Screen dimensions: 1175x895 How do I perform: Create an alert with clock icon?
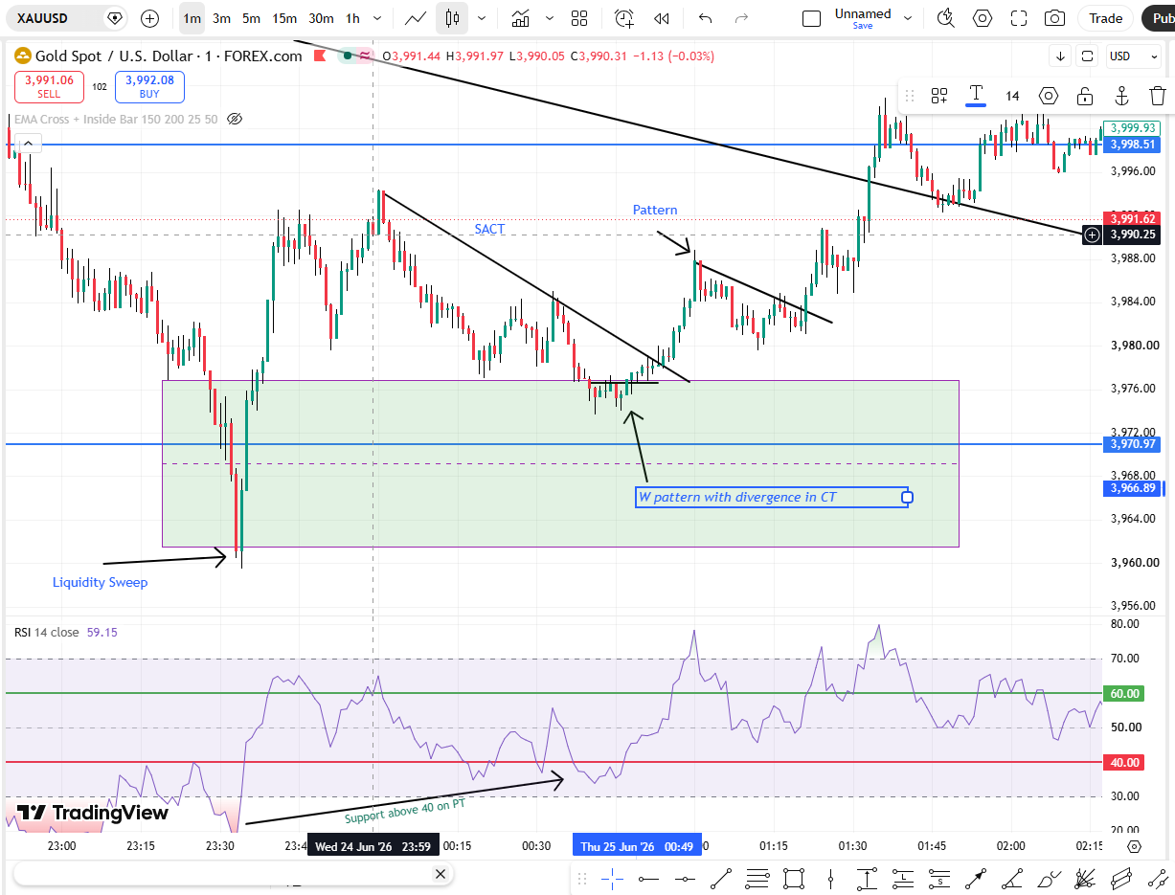pos(624,18)
